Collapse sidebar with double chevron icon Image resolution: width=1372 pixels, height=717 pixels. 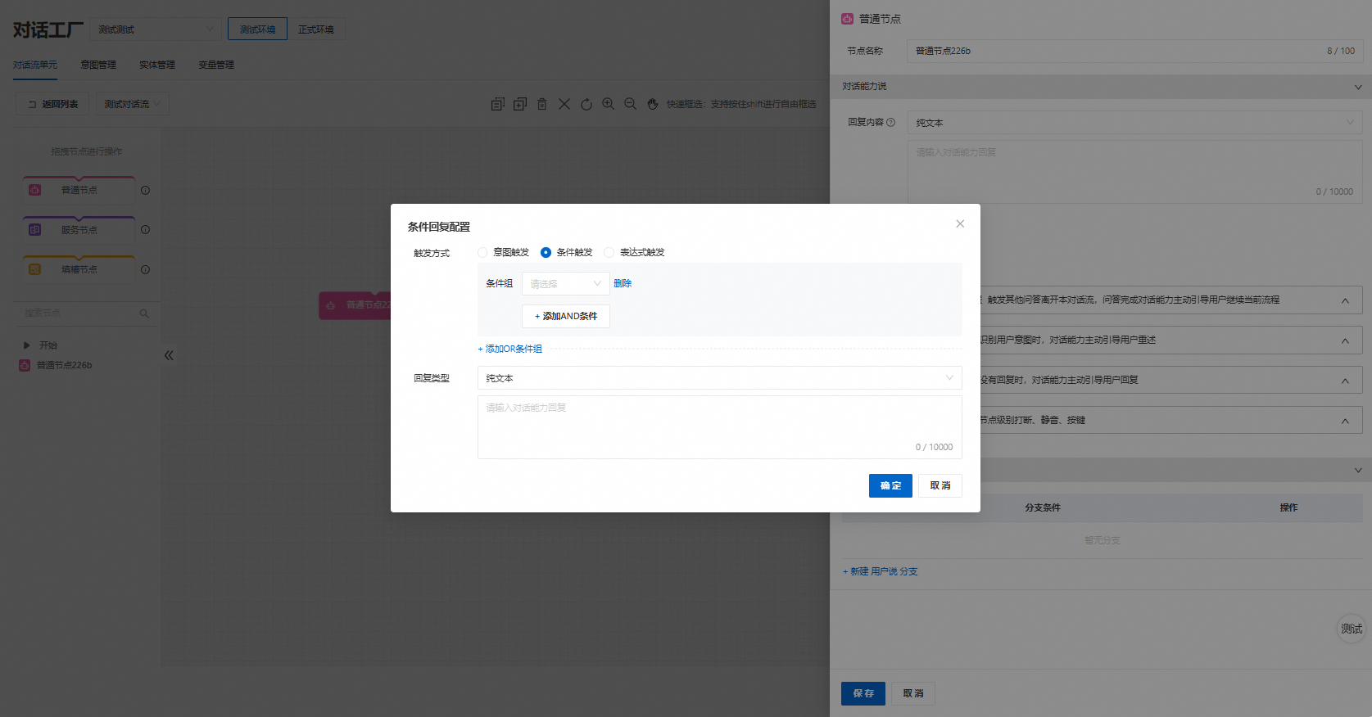click(169, 355)
